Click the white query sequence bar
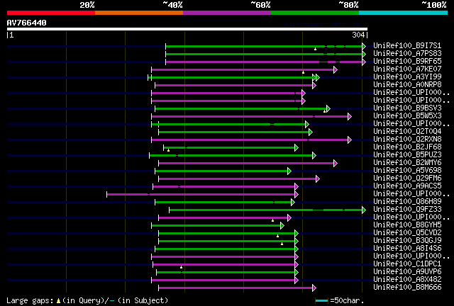 187,29
